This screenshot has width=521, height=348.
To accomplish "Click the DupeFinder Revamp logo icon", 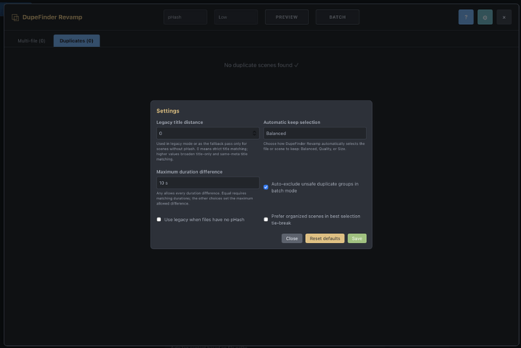I will coord(15,17).
